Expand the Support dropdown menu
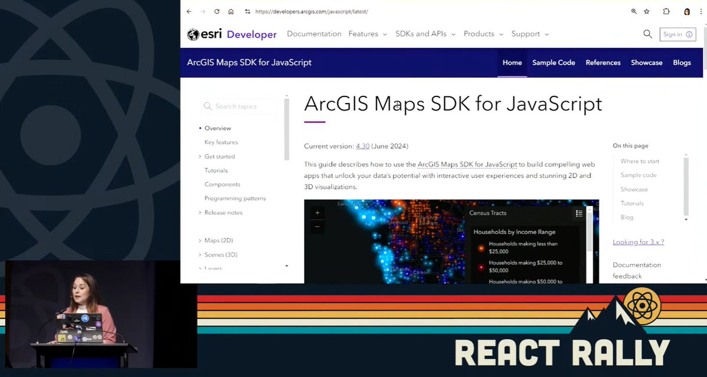 point(530,34)
